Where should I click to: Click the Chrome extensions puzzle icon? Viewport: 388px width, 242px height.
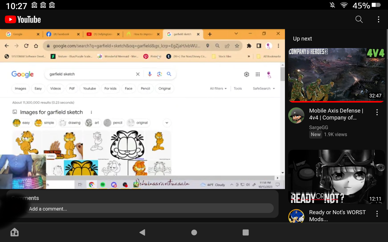tap(249, 46)
